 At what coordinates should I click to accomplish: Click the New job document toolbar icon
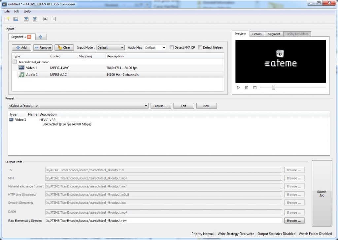[7, 19]
